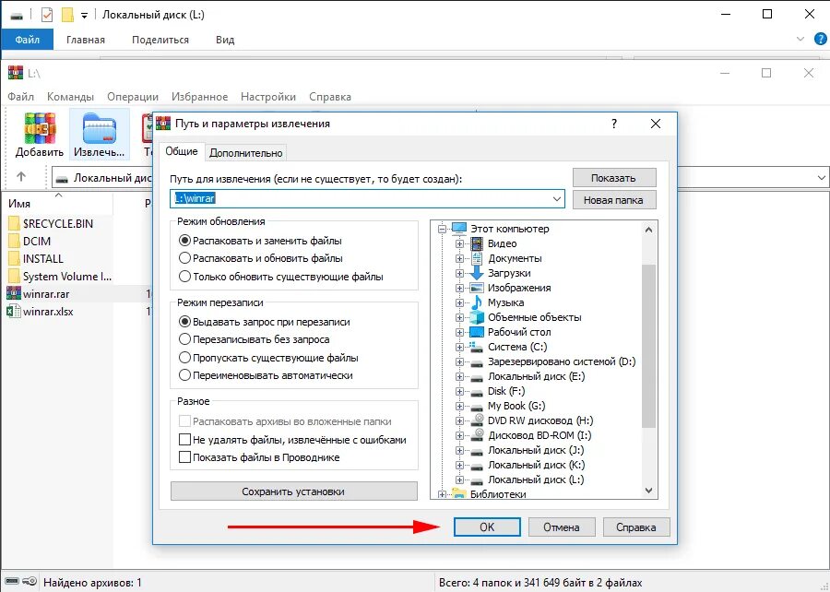Click the Документы icon in tree
Screen dimensions: 830x592
point(477,258)
